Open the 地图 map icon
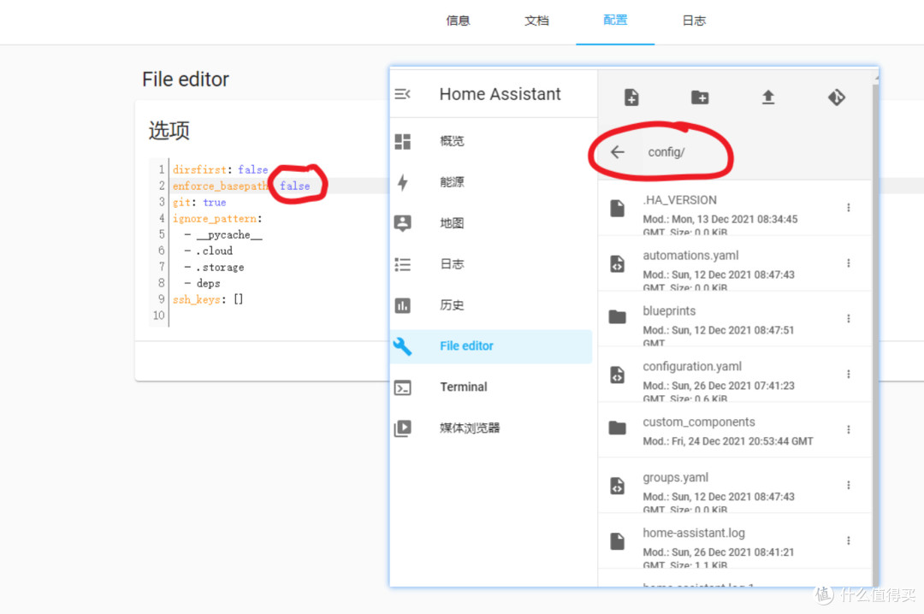Viewport: 924px width, 614px height. point(402,223)
